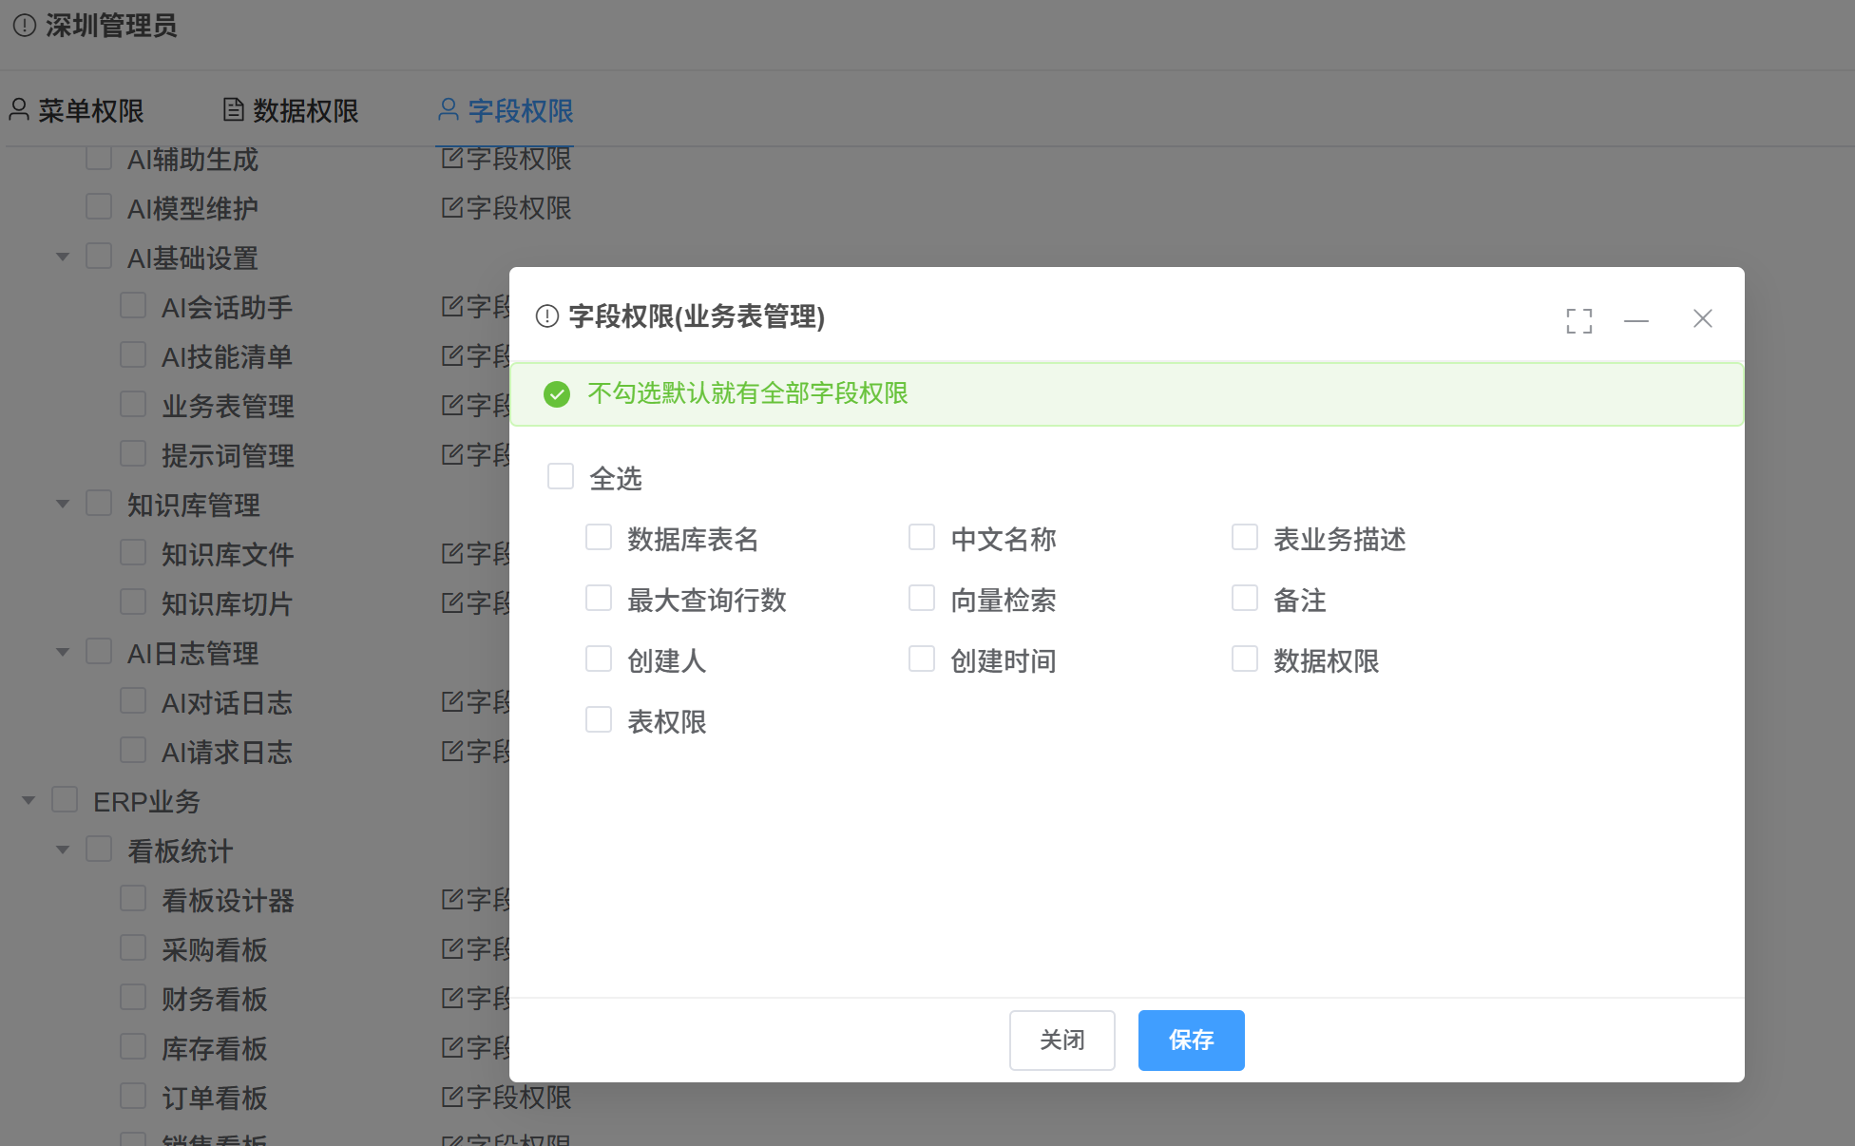Click the info icon beside 字段权限(业务表管理) title
Screen dimensions: 1855x1146
pos(547,315)
